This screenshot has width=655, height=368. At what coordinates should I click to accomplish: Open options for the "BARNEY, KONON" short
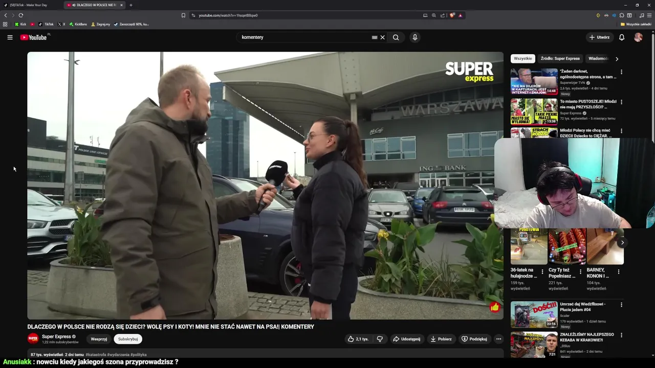(x=619, y=272)
